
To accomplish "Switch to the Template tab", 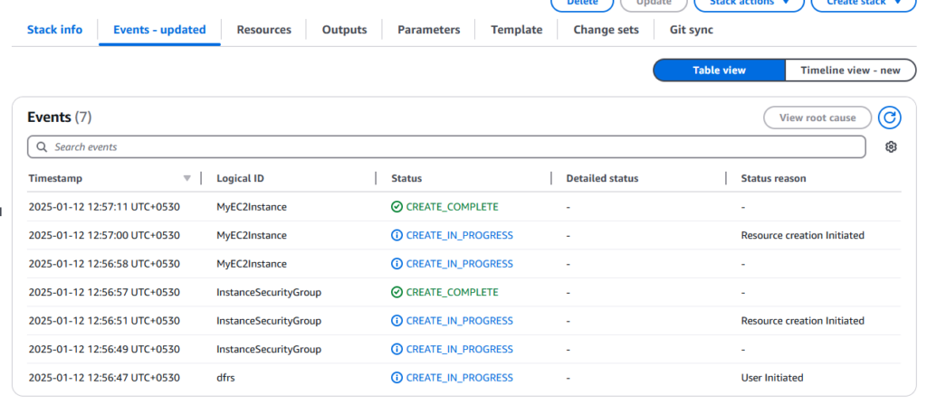I will click(x=516, y=30).
